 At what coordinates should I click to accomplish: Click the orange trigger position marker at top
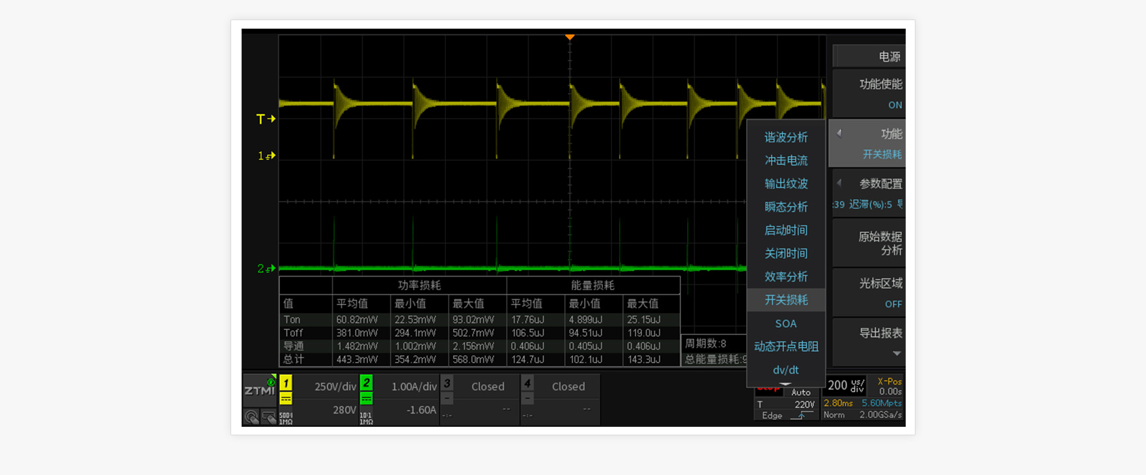(x=570, y=38)
